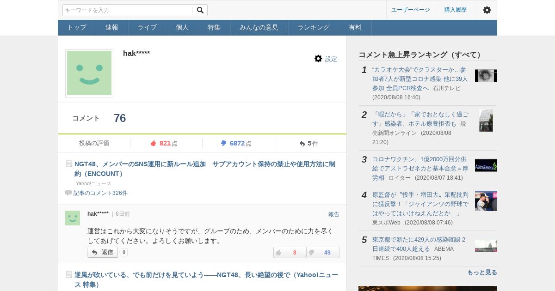This screenshot has height=291, width=555.
Task: Click thumbnail of 東京都429人 ranking article
Action: pyautogui.click(x=486, y=246)
